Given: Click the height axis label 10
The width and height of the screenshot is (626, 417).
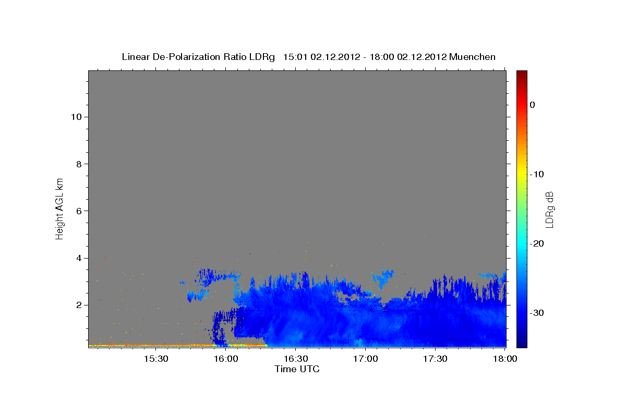Looking at the screenshot, I should pyautogui.click(x=76, y=117).
